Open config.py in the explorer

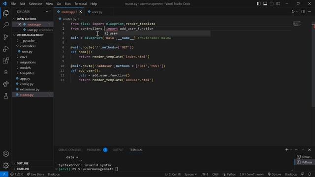pos(27,84)
